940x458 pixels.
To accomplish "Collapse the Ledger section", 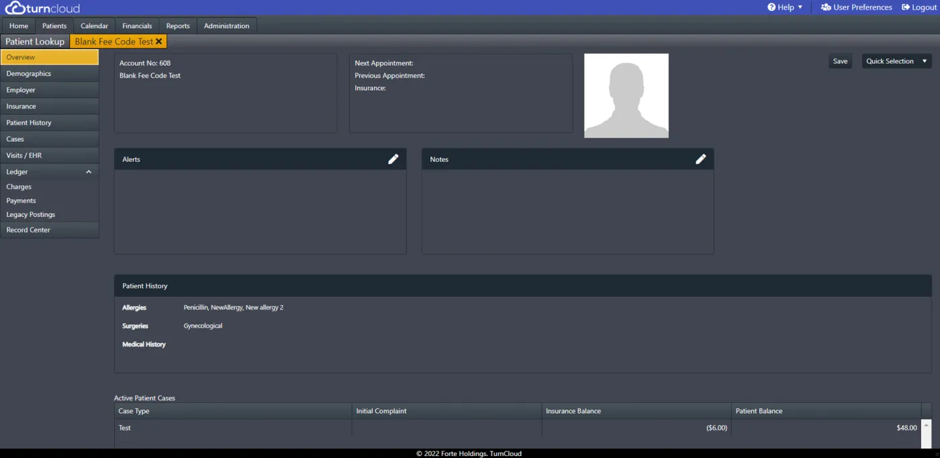I will point(89,172).
